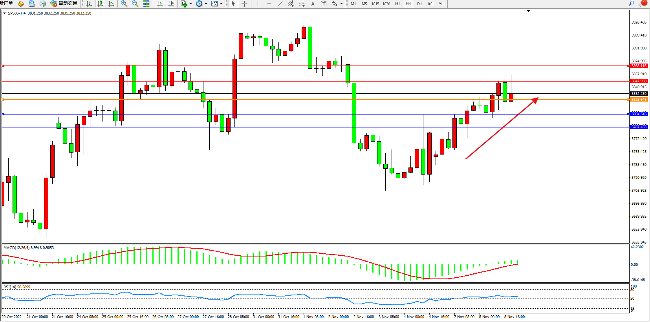Screen dimensions: 650x322
Task: Draw a trendline with the diagonal line tool
Action: tap(280, 4)
